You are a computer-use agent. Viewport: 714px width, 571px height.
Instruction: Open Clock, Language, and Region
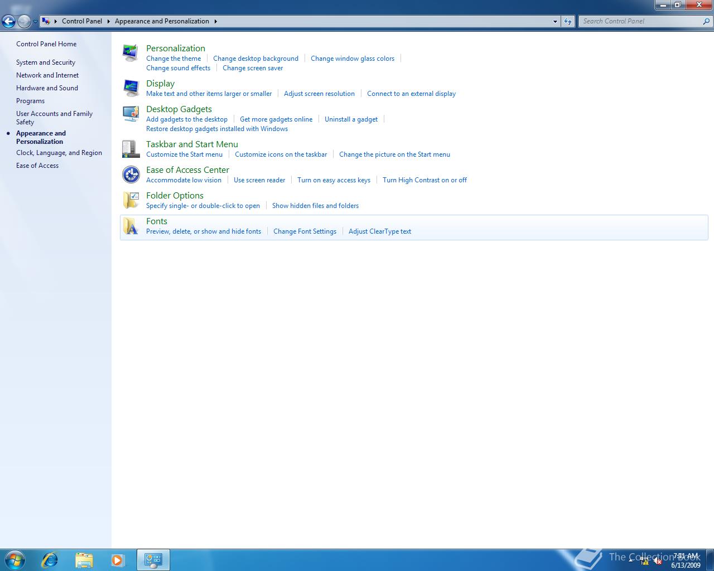coord(59,153)
